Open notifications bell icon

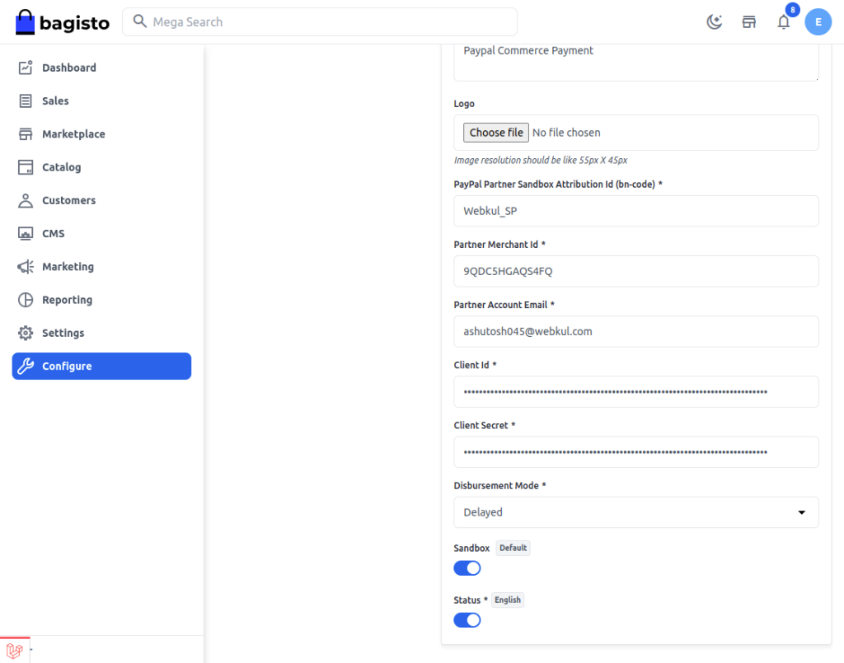[784, 22]
